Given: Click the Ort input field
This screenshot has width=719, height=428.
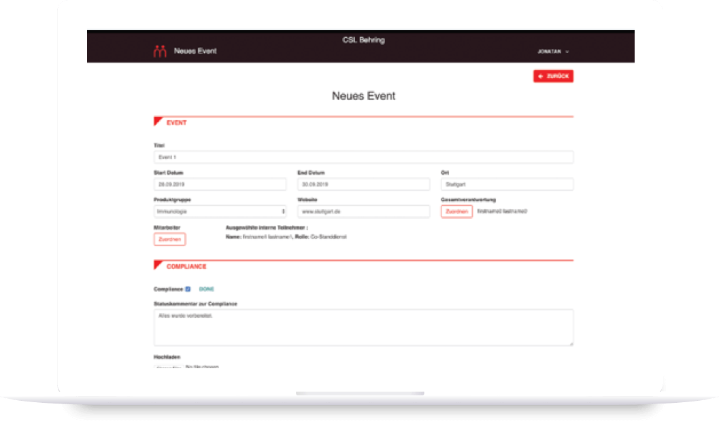Looking at the screenshot, I should tap(507, 185).
